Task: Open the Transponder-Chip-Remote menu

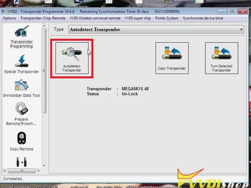Action: (43, 18)
